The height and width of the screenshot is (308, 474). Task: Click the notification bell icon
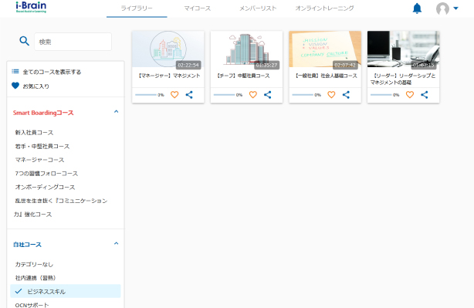417,8
